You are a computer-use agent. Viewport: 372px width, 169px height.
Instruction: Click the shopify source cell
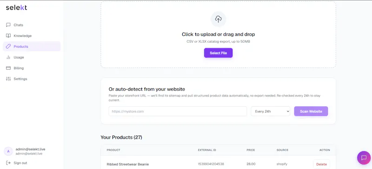coord(282,164)
